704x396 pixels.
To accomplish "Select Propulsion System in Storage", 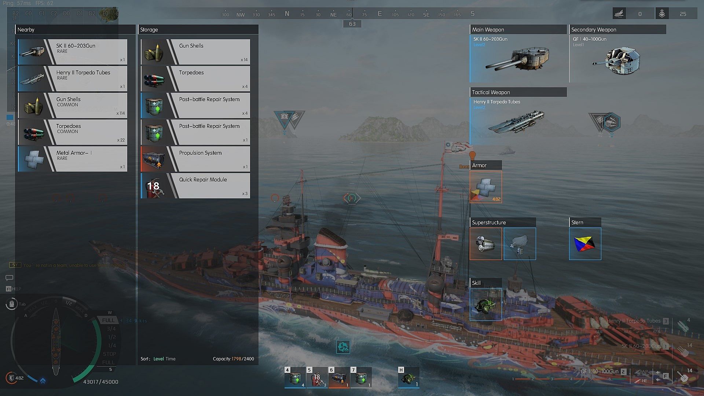I will coord(195,159).
